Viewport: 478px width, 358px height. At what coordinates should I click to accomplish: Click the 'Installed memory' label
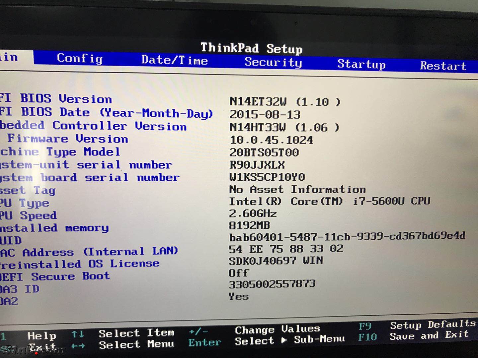tap(54, 228)
